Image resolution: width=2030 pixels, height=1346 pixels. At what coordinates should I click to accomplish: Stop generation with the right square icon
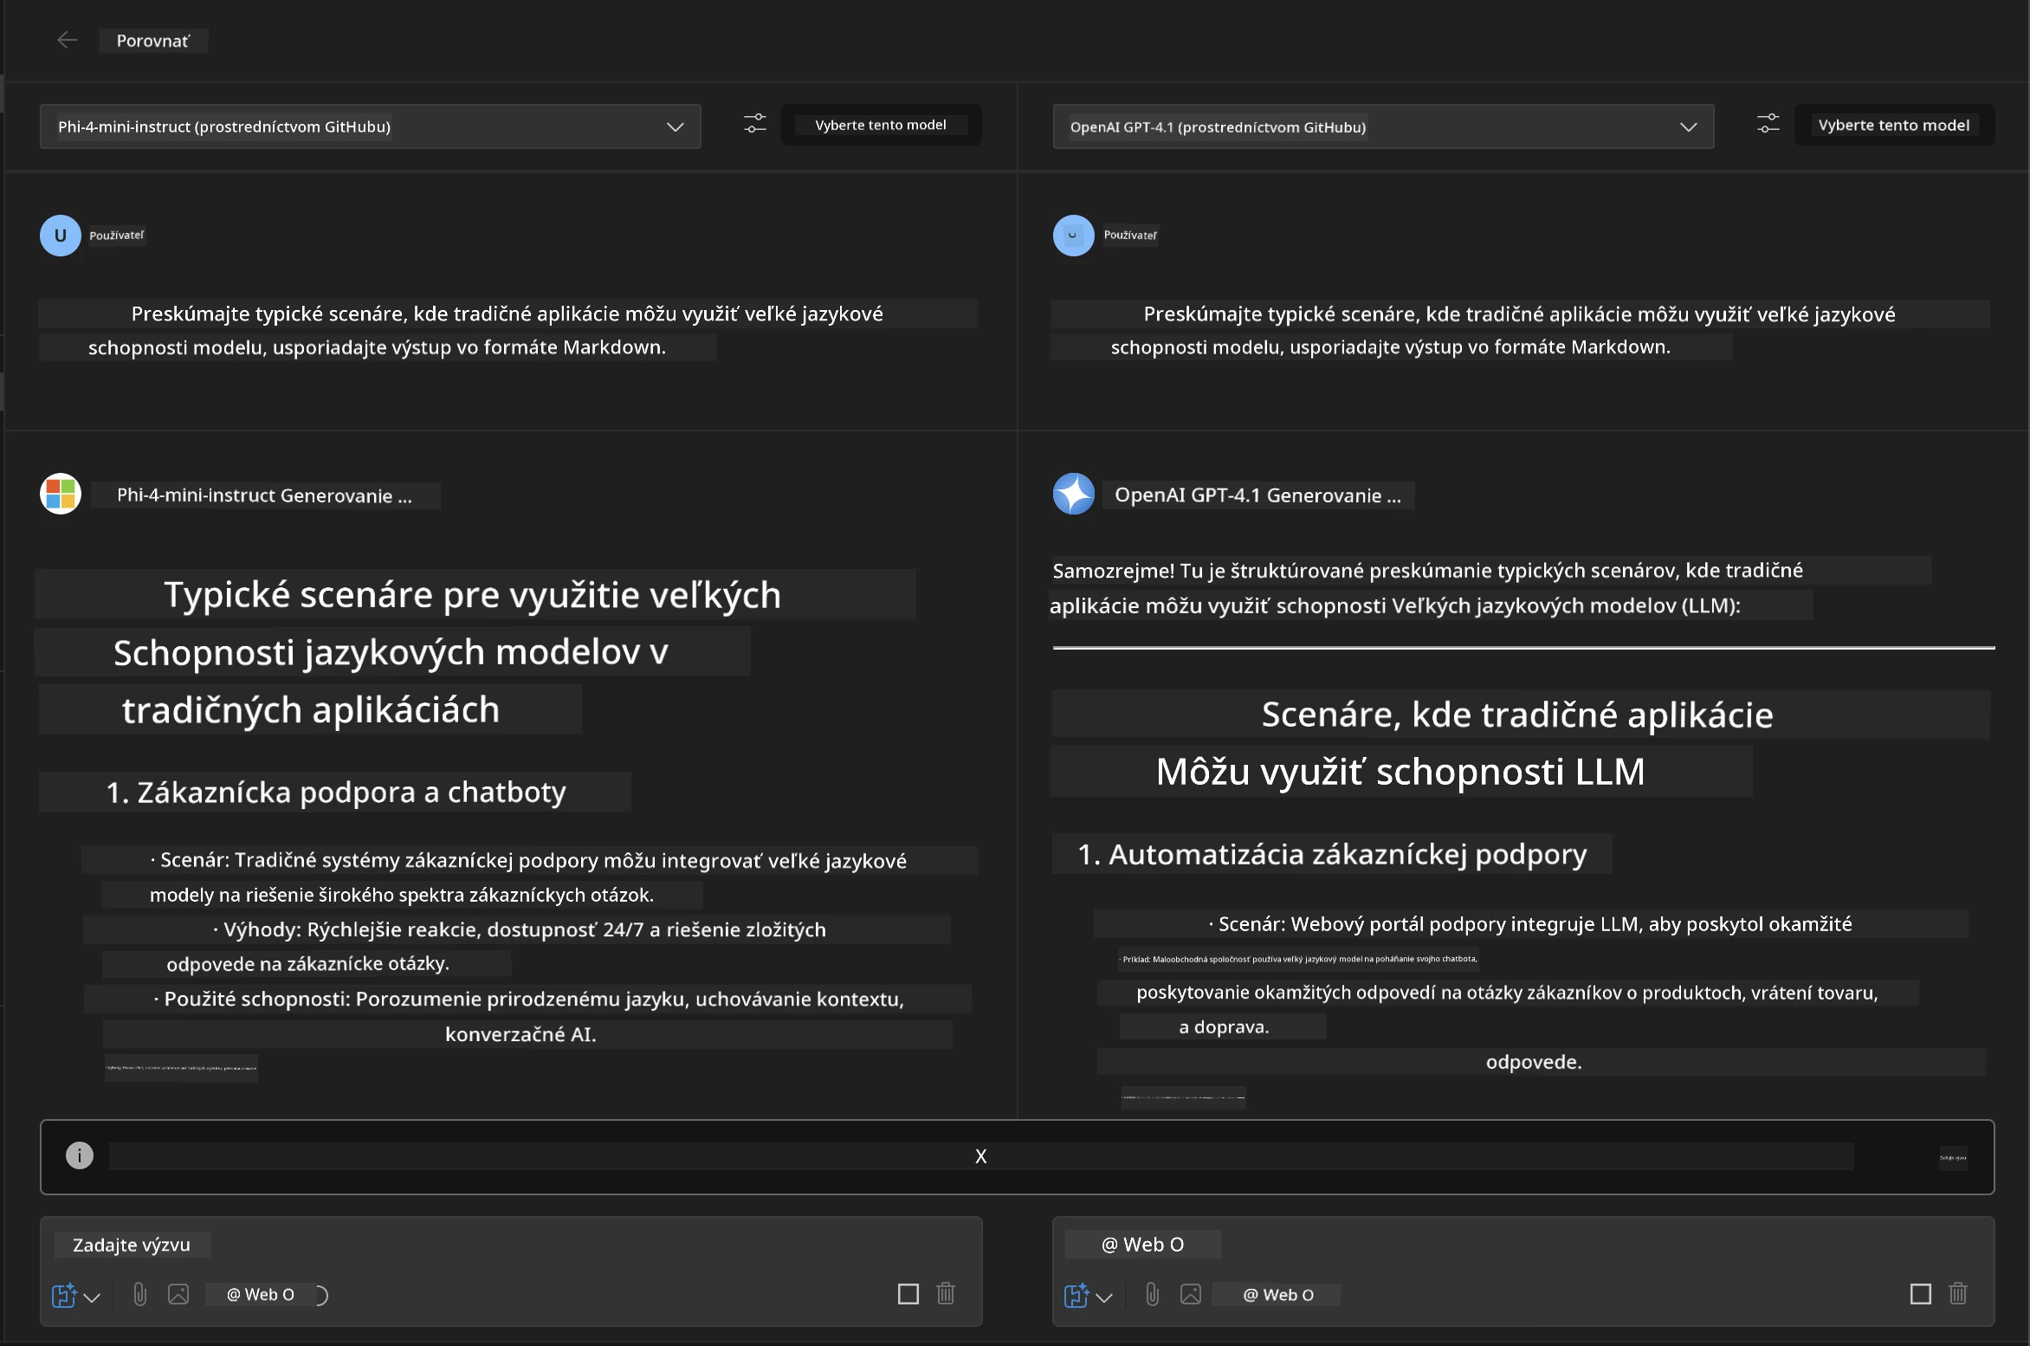(x=1921, y=1294)
